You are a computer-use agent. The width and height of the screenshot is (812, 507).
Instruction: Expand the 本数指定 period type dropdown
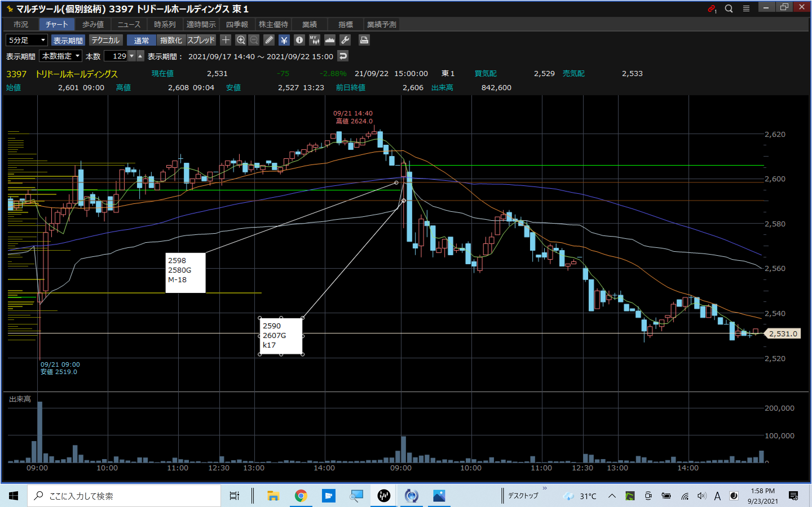click(61, 56)
